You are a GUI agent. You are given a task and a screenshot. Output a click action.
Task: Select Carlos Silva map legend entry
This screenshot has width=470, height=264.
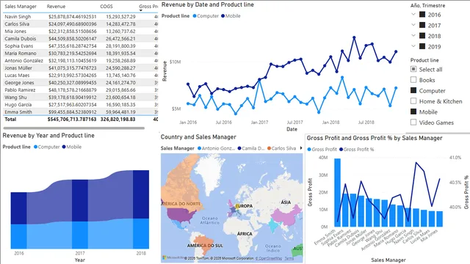(281, 148)
